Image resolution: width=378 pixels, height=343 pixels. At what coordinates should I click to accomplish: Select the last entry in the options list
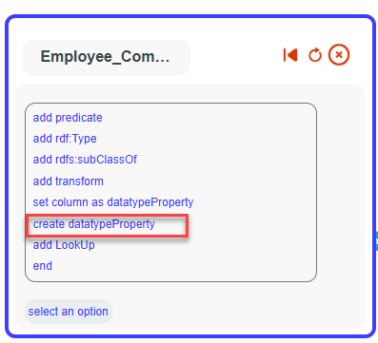(43, 266)
